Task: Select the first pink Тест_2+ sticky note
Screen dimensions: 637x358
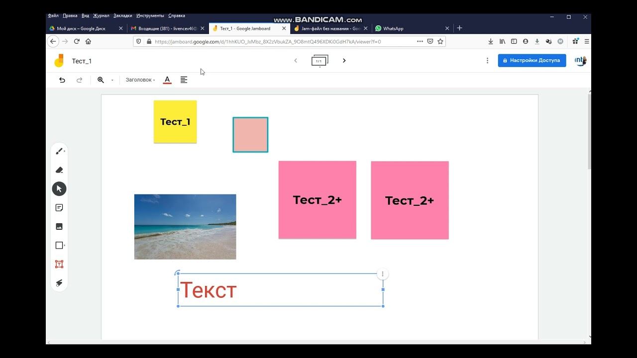Action: click(318, 200)
